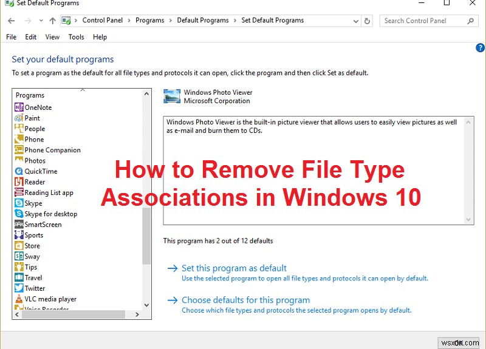Screen dimensions: 486x349
Task: Select the Travel app icon
Action: click(x=19, y=277)
